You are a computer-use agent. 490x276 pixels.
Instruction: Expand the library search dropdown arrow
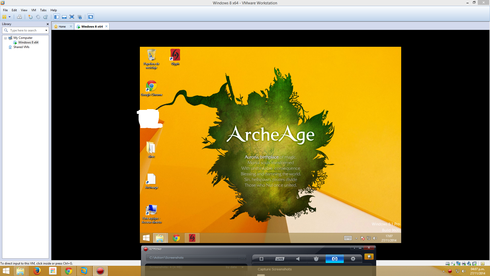tap(46, 30)
